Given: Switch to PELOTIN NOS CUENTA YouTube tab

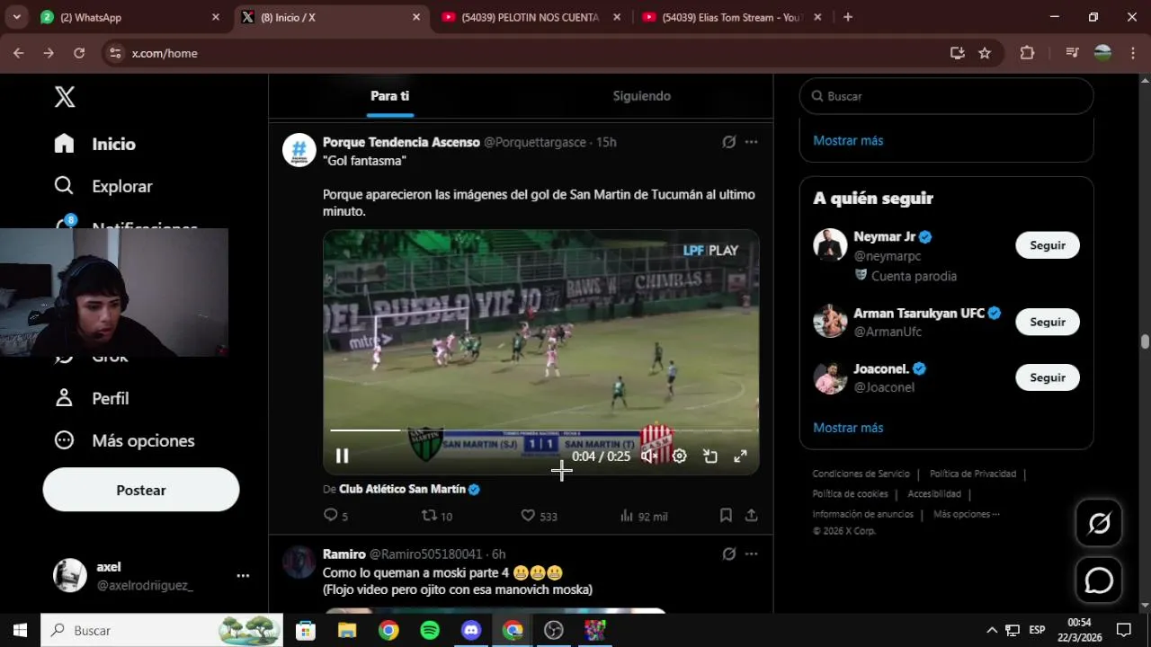Looking at the screenshot, I should (x=532, y=17).
